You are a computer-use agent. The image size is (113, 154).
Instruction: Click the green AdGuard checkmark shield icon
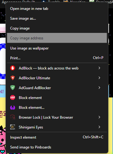(x=13, y=88)
